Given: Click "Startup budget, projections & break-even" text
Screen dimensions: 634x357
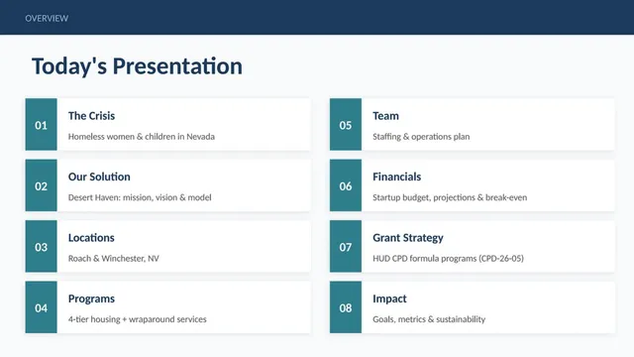Looking at the screenshot, I should coord(450,197).
